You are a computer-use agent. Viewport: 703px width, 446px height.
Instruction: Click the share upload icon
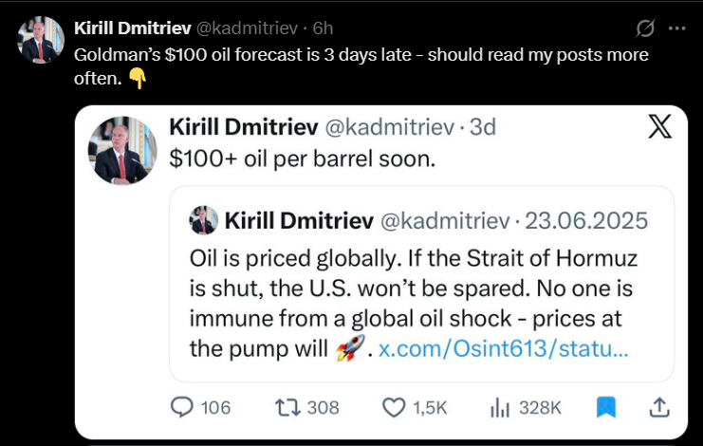click(x=657, y=407)
